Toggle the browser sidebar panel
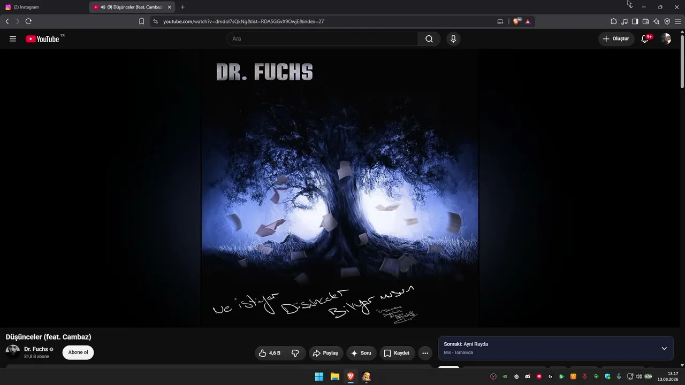 tap(635, 21)
